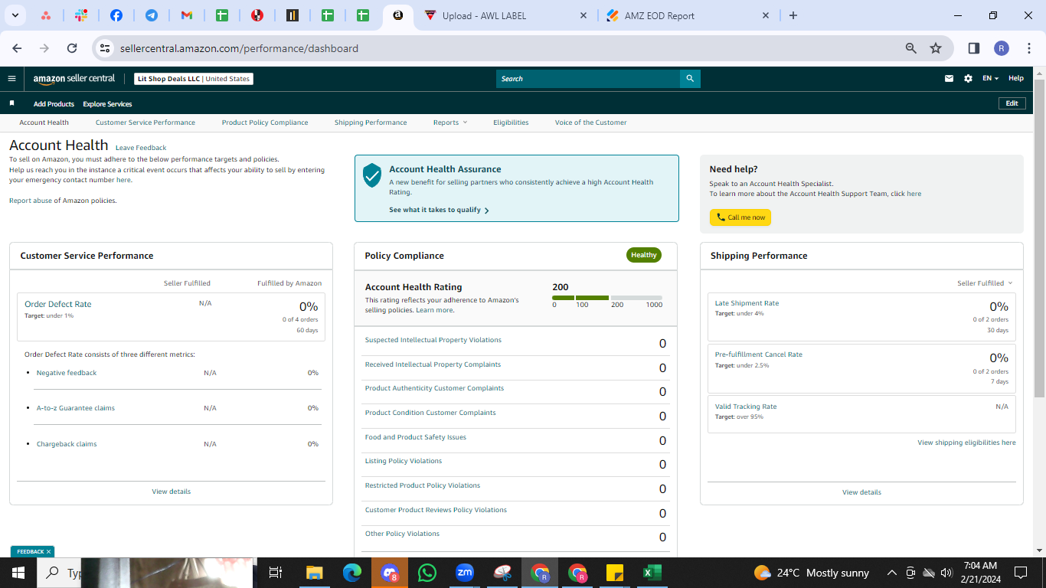The height and width of the screenshot is (588, 1046).
Task: Click the Account Health Rating progress bar
Action: (x=607, y=297)
